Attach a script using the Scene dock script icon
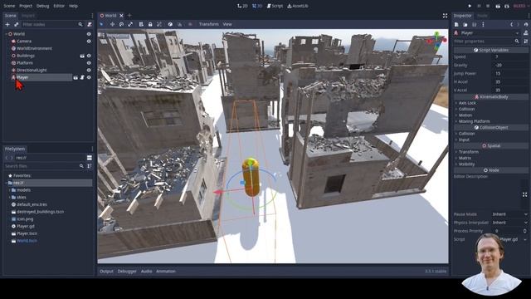Viewport: 531px width, 299px height. point(90,24)
